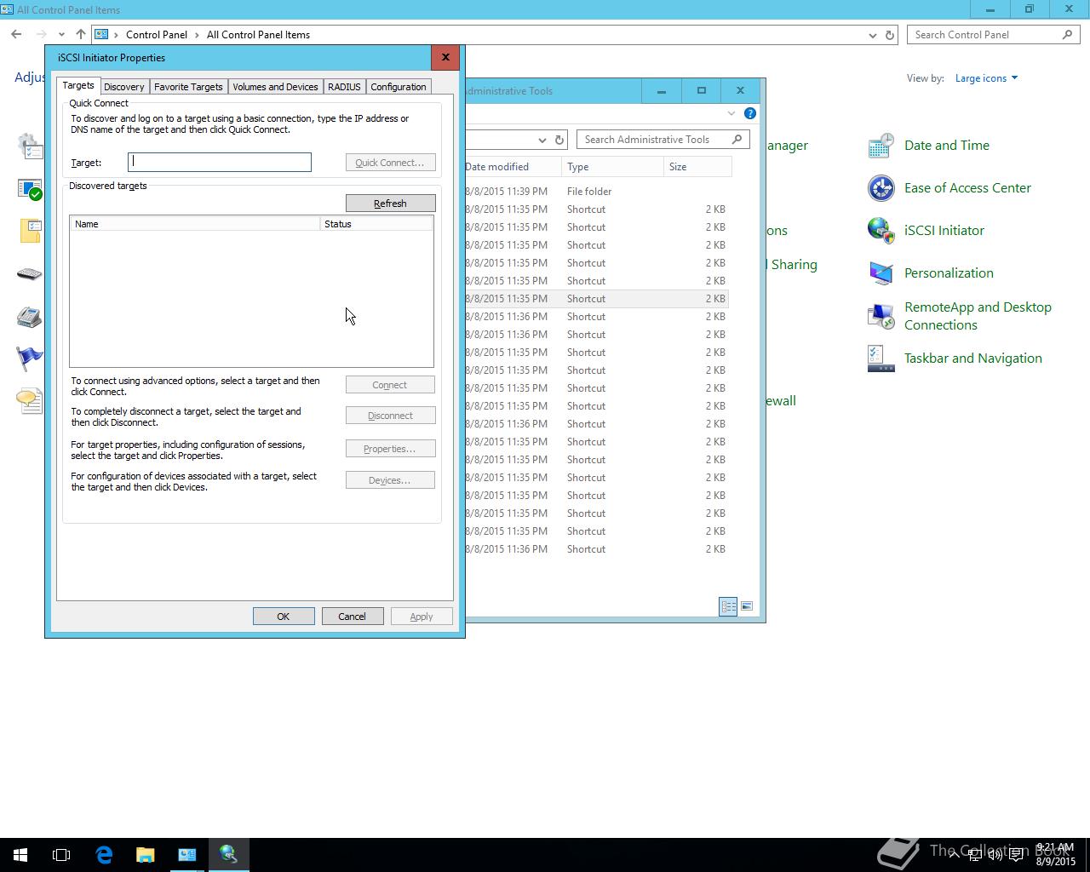Screen dimensions: 1090x872
Task: Click the help icon in Administrative Tools
Action: [749, 113]
